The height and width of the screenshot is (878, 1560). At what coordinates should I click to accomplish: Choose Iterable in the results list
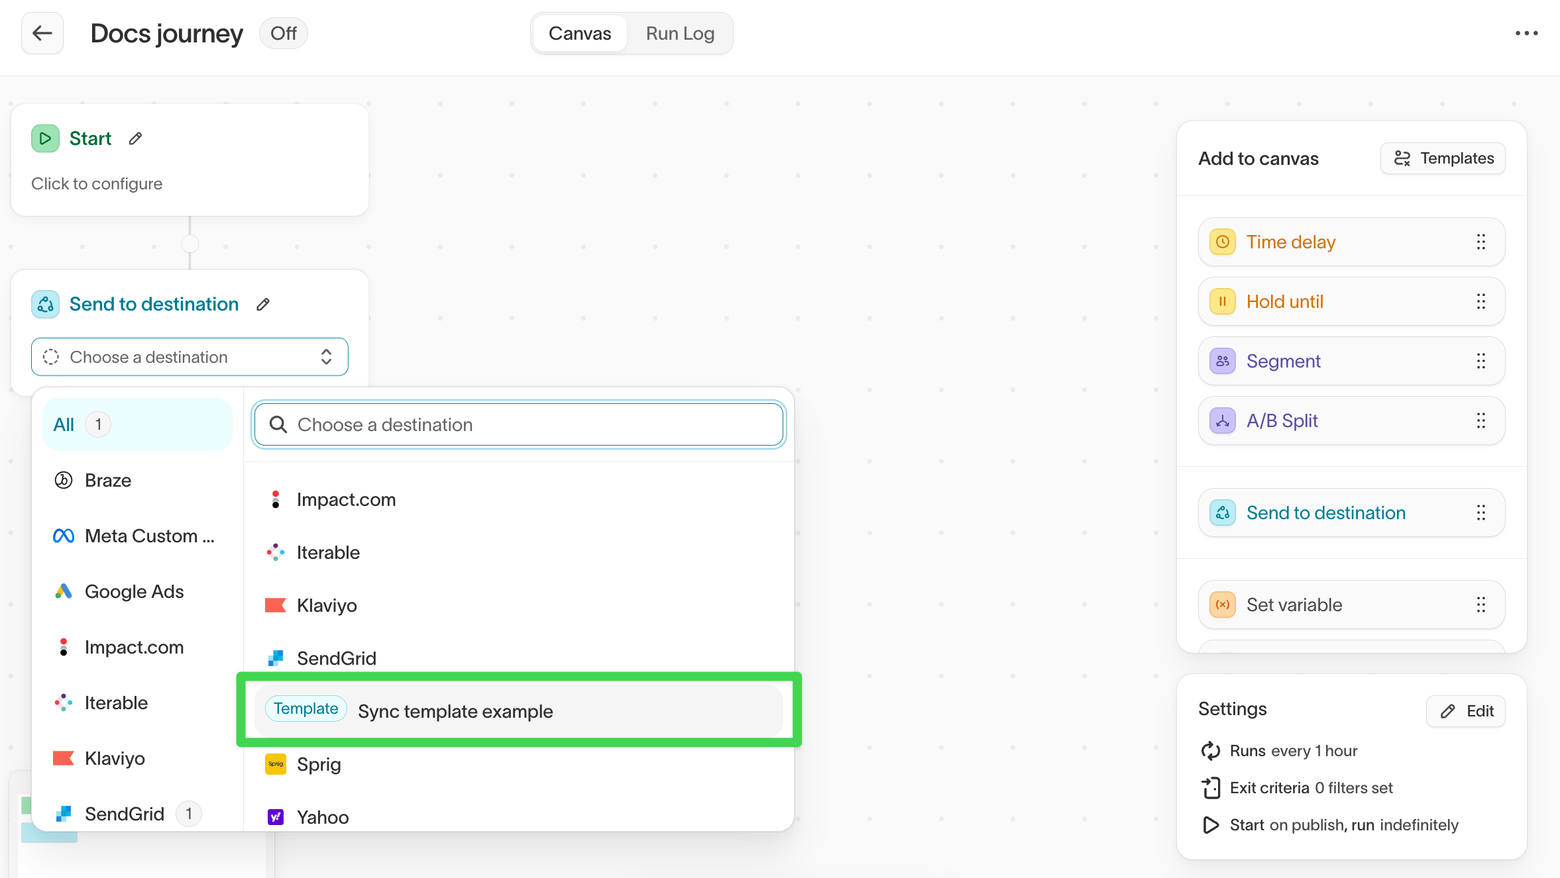tap(519, 552)
